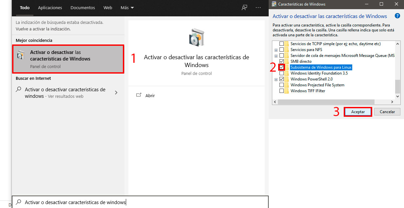Image resolution: width=404 pixels, height=208 pixels.
Task: Click the Mejor coincidencia heading text
Action: coord(34,40)
